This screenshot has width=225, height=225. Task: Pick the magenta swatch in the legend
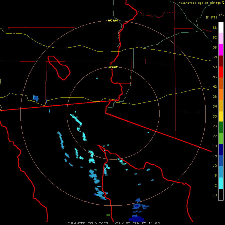[221, 50]
